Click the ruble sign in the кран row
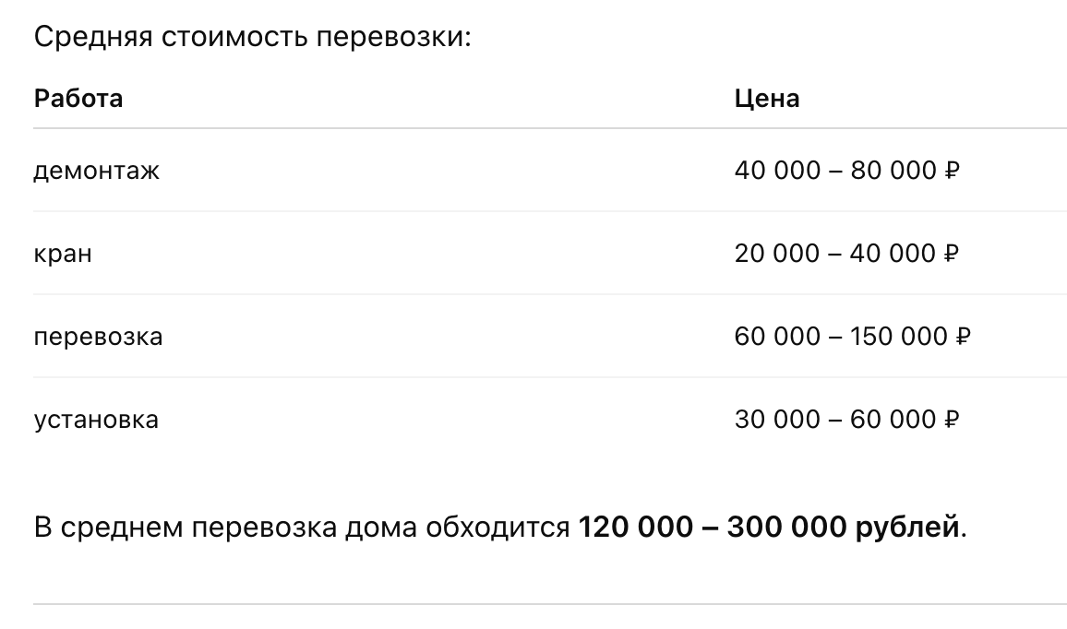The width and height of the screenshot is (1067, 629). click(x=953, y=254)
